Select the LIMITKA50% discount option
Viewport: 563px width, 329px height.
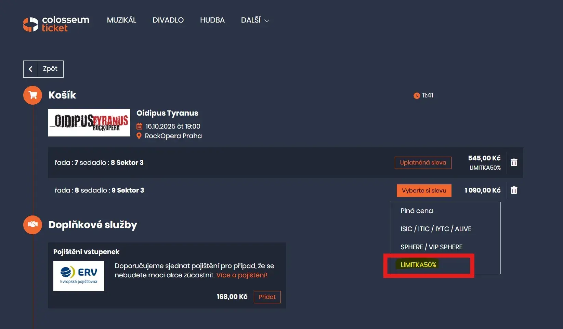pos(418,265)
